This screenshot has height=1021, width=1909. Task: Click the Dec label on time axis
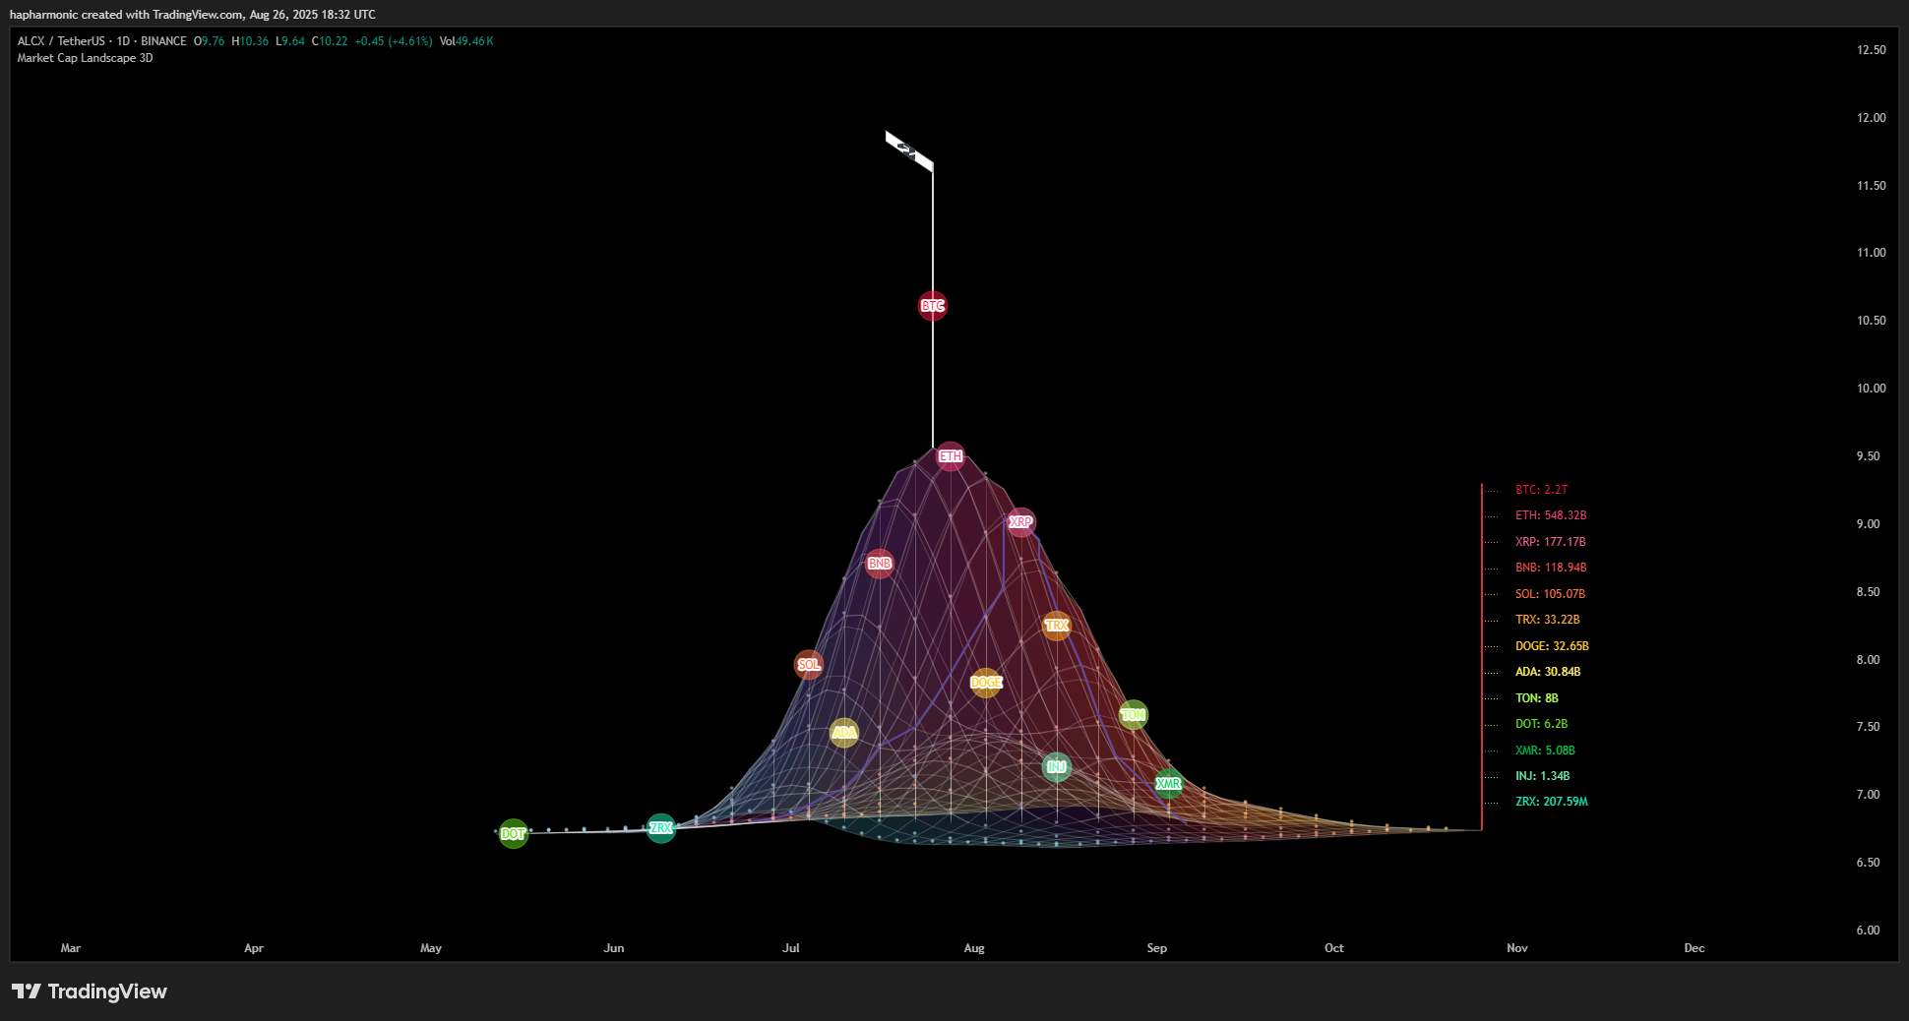point(1694,948)
